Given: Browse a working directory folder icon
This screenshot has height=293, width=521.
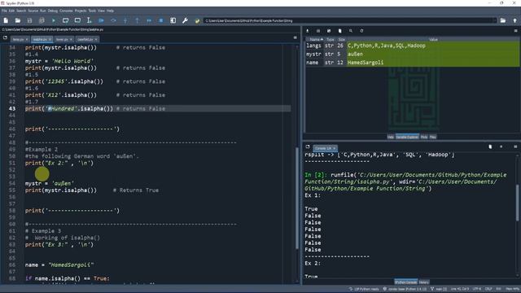Looking at the screenshot, I should click(503, 20).
